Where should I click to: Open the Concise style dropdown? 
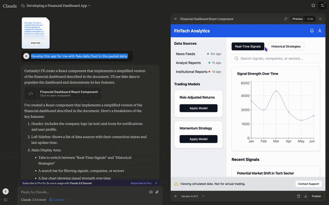pos(58,199)
